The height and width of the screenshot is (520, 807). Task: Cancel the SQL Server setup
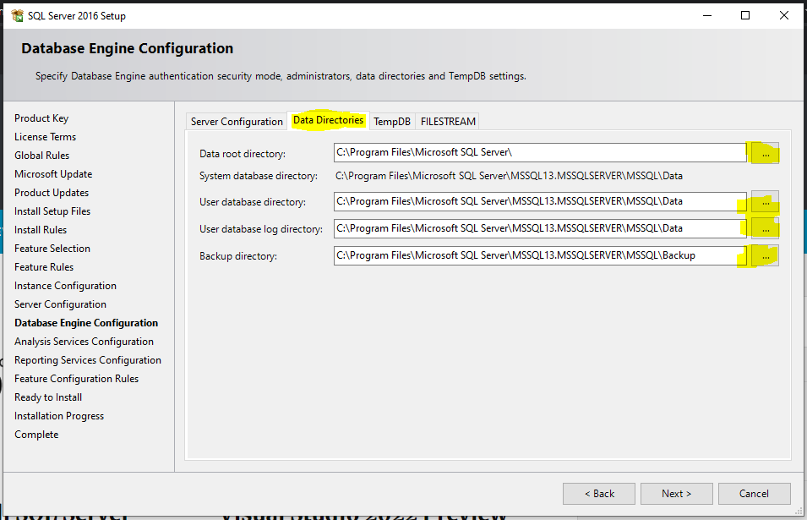coord(755,494)
